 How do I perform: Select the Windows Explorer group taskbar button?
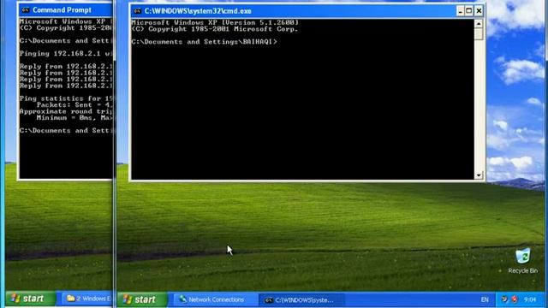(x=87, y=299)
